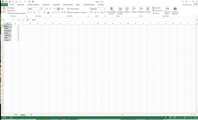Click the Celstijlen icon

127,9
